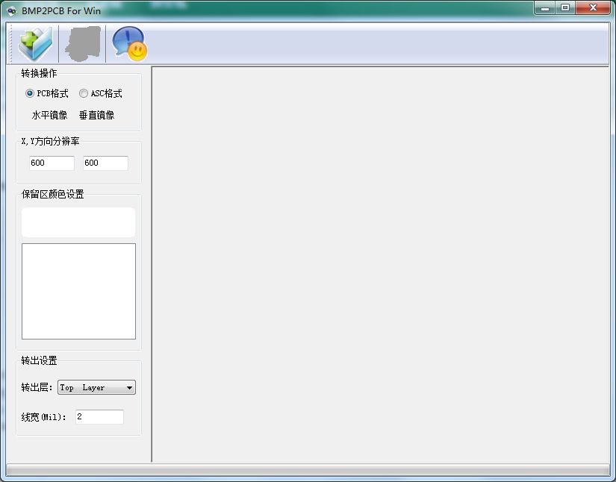Click the 线宽(Mil): label text
The height and width of the screenshot is (482, 616).
click(43, 417)
